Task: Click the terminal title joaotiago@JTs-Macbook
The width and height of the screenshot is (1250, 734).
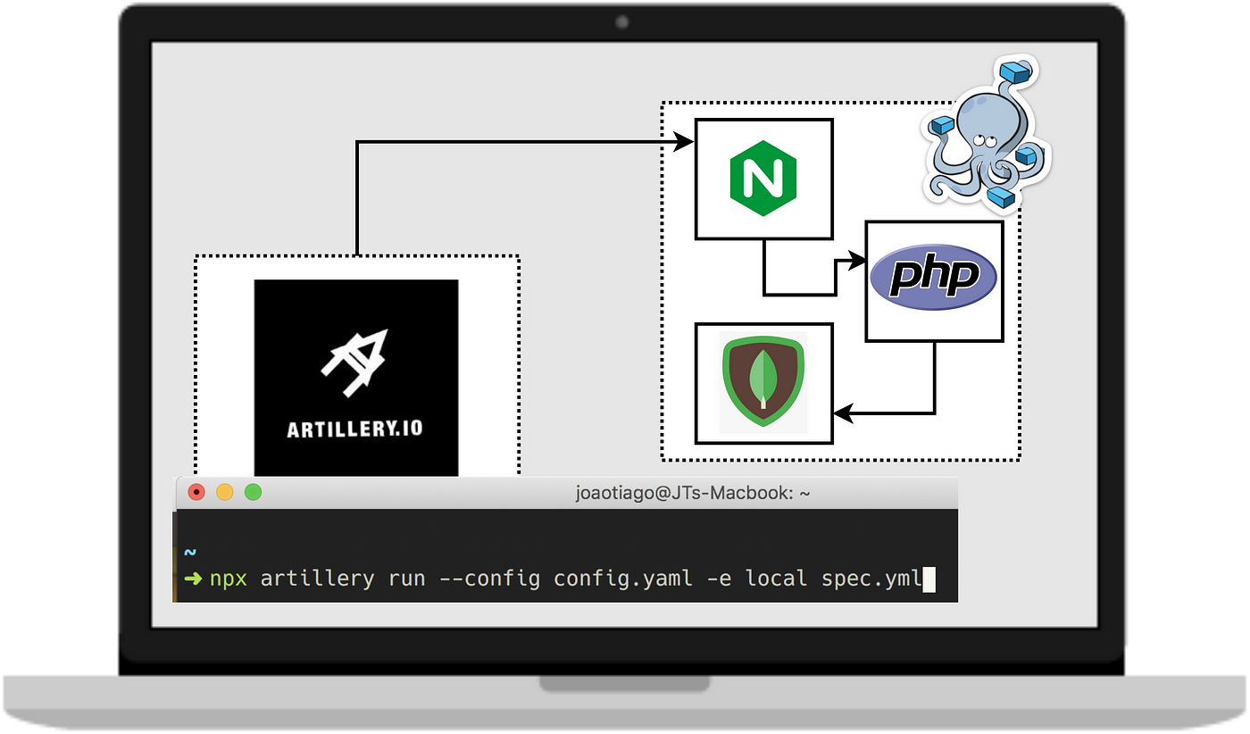Action: pos(692,493)
